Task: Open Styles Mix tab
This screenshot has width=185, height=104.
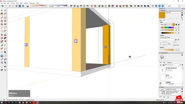Action: [x=168, y=97]
